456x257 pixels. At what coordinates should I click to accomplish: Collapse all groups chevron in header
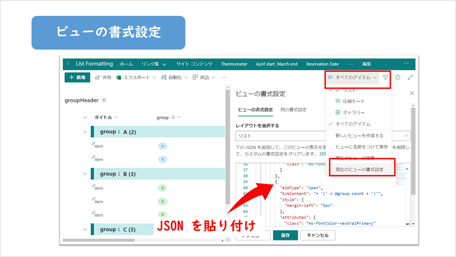point(85,118)
